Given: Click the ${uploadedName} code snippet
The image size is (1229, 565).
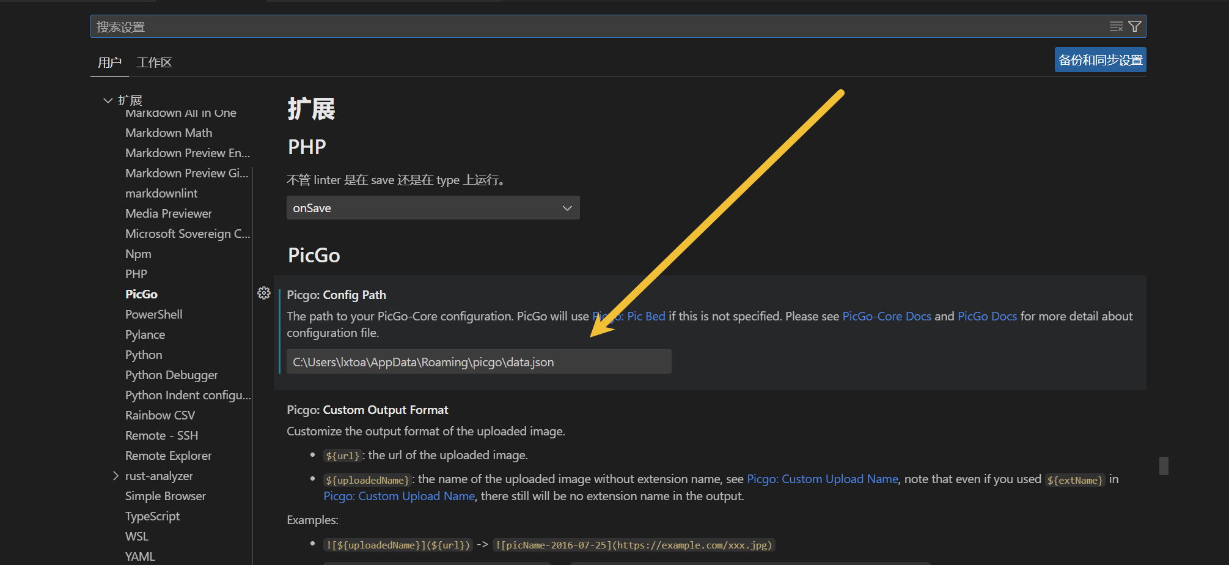Looking at the screenshot, I should coord(367,480).
